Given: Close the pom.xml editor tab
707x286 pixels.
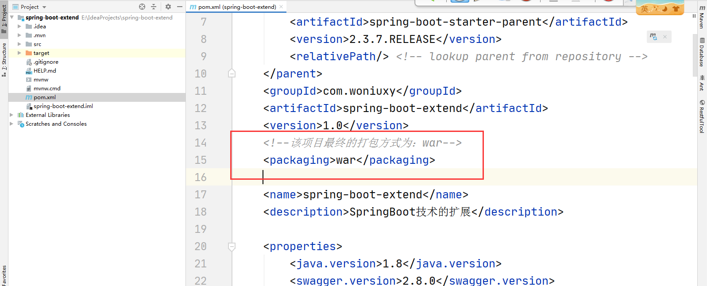Looking at the screenshot, I should (281, 7).
